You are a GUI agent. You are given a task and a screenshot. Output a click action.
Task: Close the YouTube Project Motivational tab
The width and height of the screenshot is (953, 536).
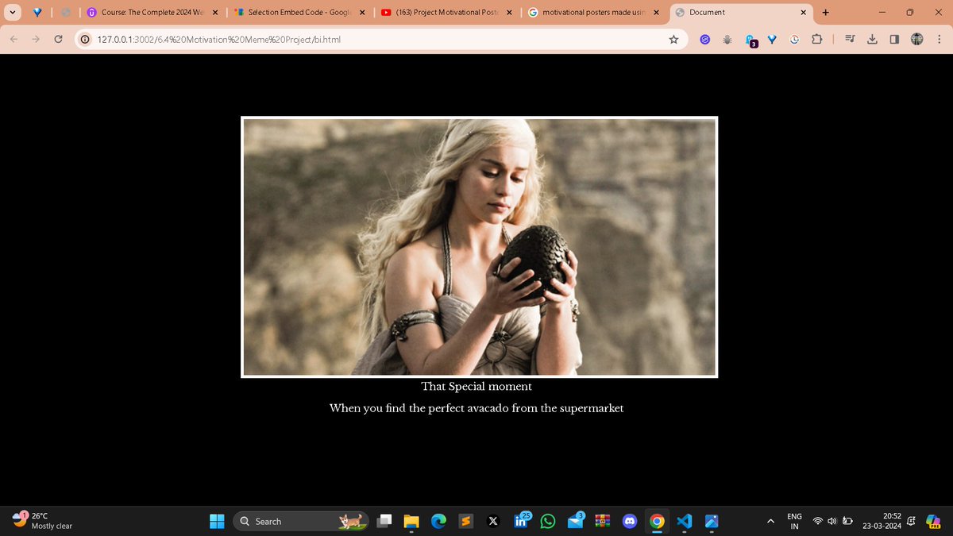pos(509,12)
